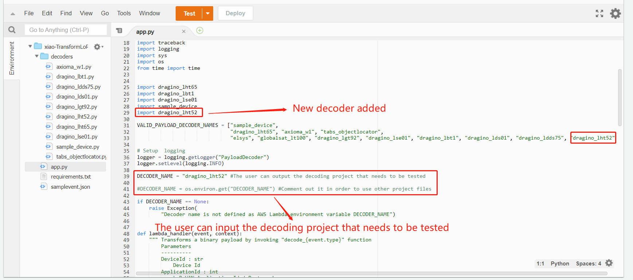The height and width of the screenshot is (280, 633).
Task: Click the dragino_lht52.py file icon
Action: (48, 116)
